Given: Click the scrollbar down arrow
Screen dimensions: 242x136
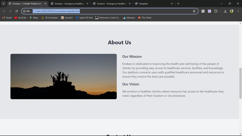Looking at the screenshot, I should [240, 134].
